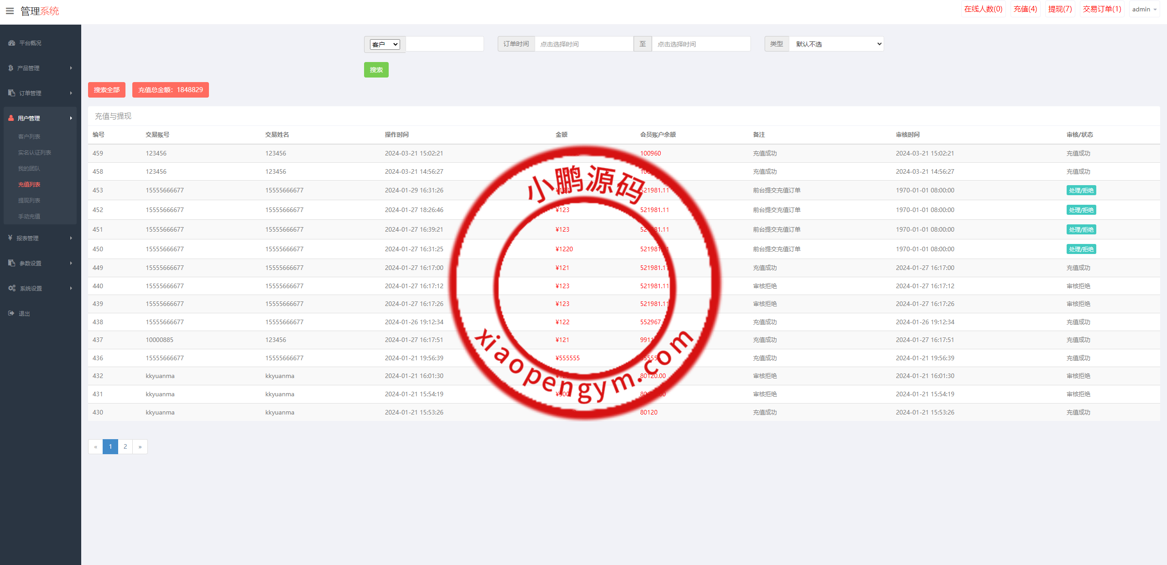1167x565 pixels.
Task: Open the 客户 search-field dropdown
Action: 385,44
